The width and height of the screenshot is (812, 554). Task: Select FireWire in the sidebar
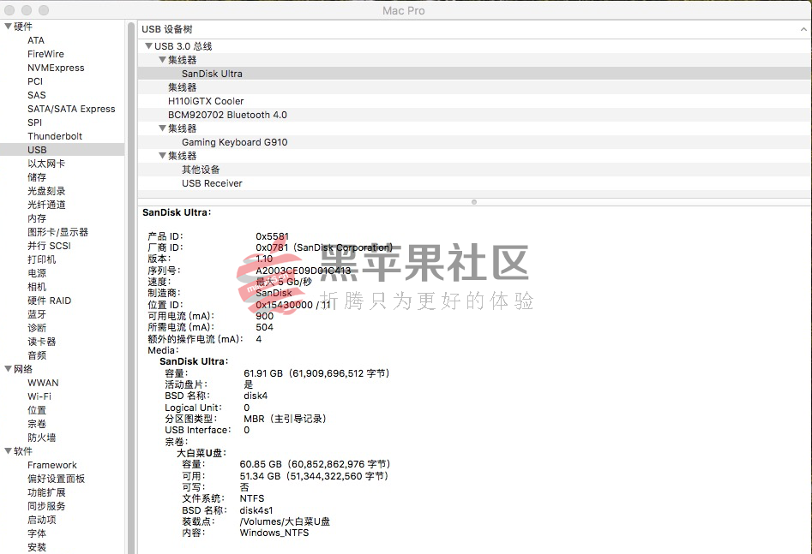pyautogui.click(x=45, y=54)
